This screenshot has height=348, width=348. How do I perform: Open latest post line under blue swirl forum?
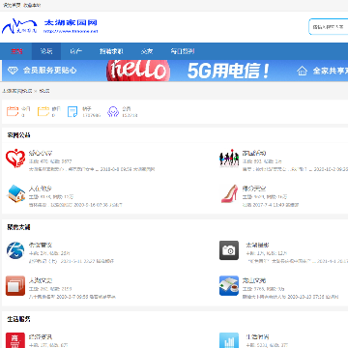72,261
